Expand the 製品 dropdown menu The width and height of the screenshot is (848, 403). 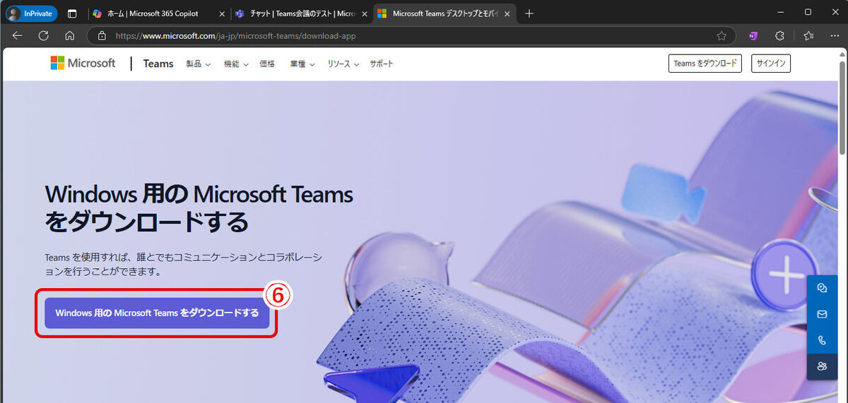click(x=199, y=64)
